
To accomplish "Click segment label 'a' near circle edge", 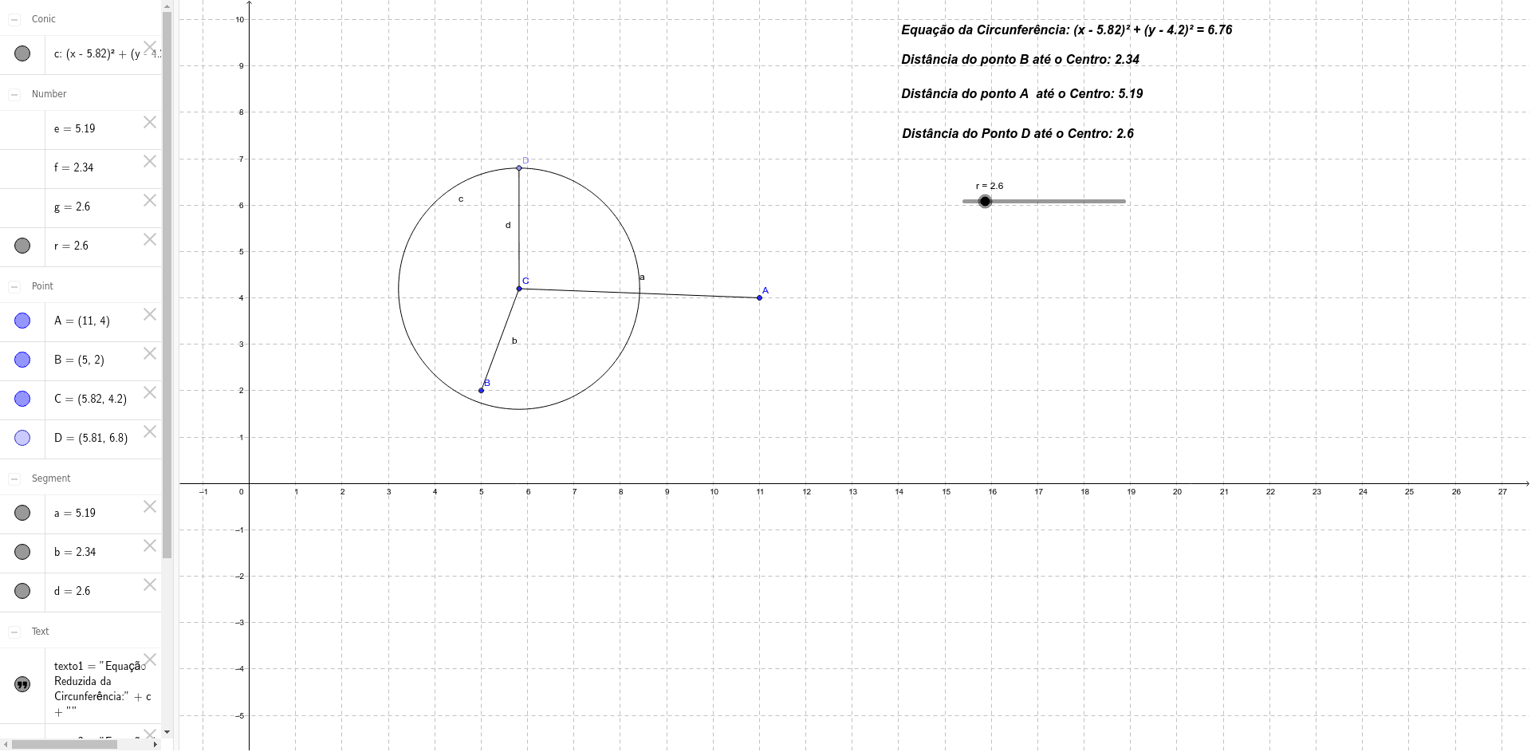I will click(642, 278).
